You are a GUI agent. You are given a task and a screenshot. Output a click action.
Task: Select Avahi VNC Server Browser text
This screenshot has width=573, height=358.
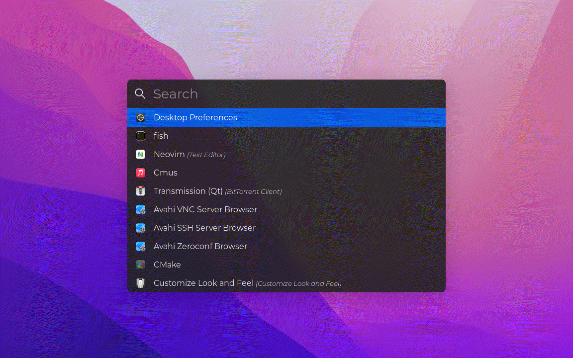[205, 209]
